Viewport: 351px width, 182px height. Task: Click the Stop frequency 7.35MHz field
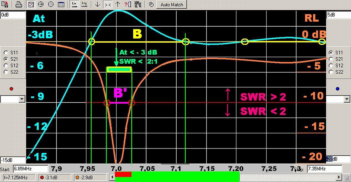click(x=324, y=169)
